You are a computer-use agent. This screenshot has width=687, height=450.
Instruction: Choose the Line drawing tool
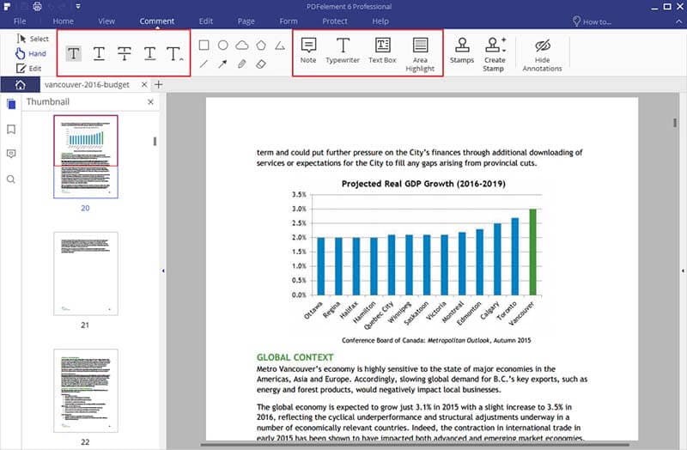pos(204,64)
